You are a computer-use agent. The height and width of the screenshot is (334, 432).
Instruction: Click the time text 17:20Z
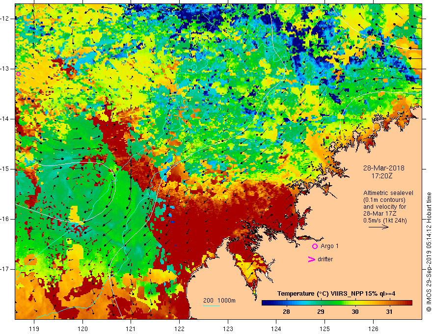coord(381,176)
